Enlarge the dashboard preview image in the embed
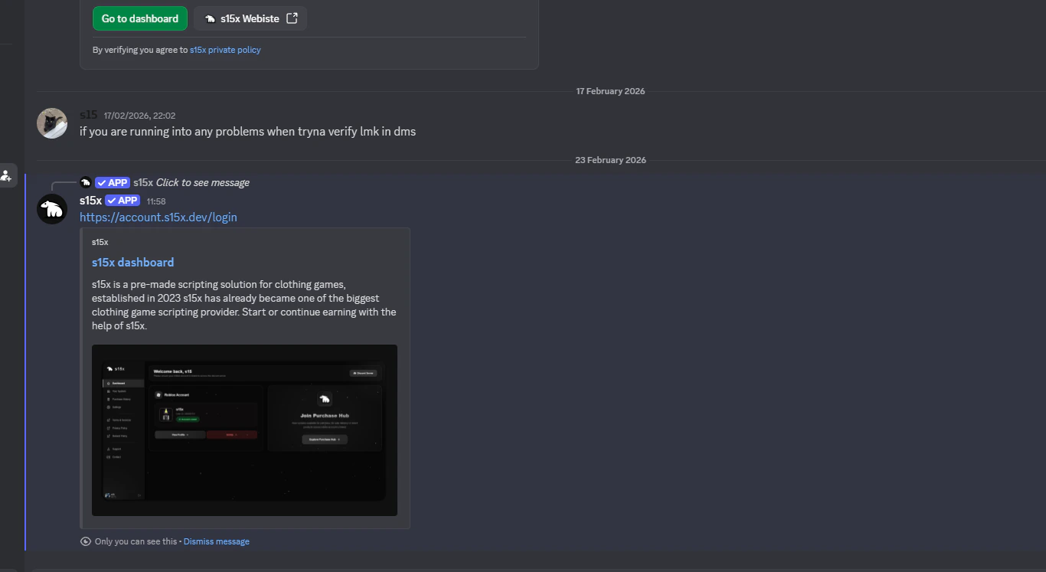The width and height of the screenshot is (1046, 572). click(244, 430)
